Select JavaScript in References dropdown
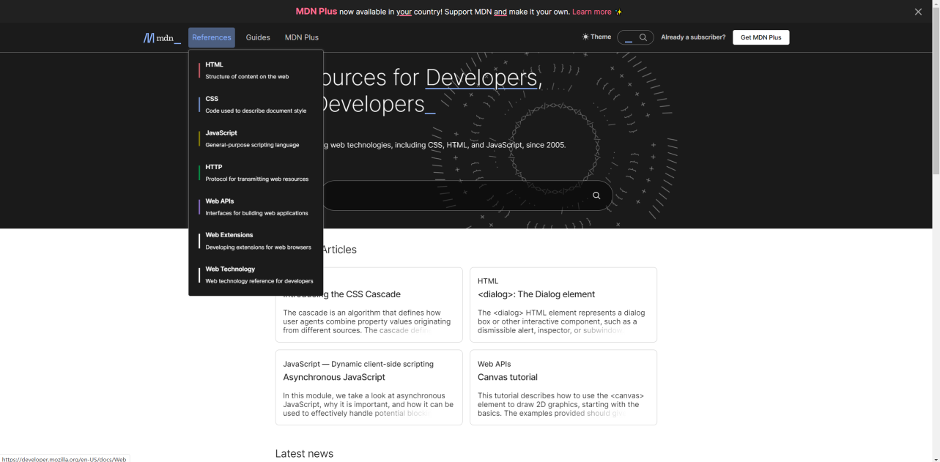 [256, 138]
